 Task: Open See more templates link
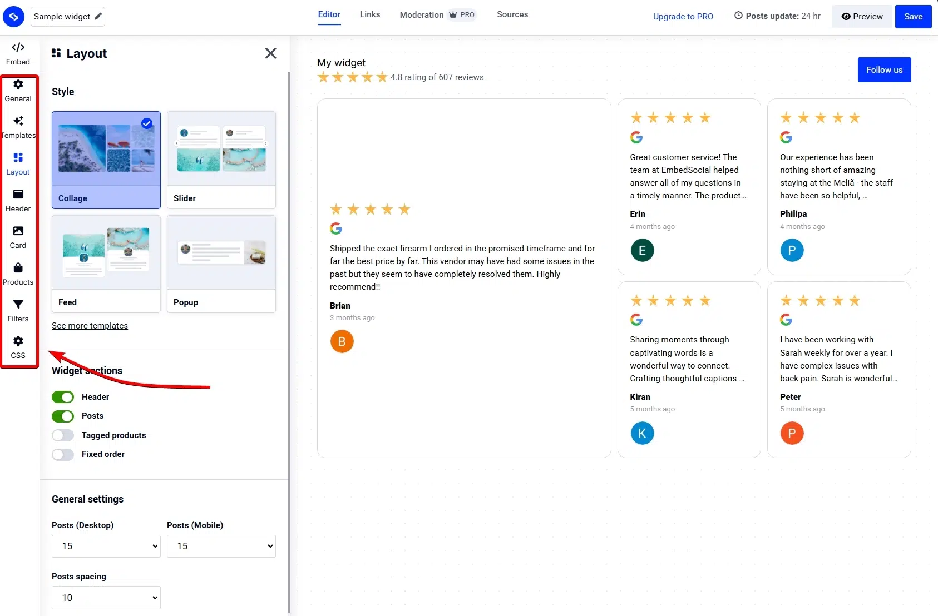(x=90, y=325)
